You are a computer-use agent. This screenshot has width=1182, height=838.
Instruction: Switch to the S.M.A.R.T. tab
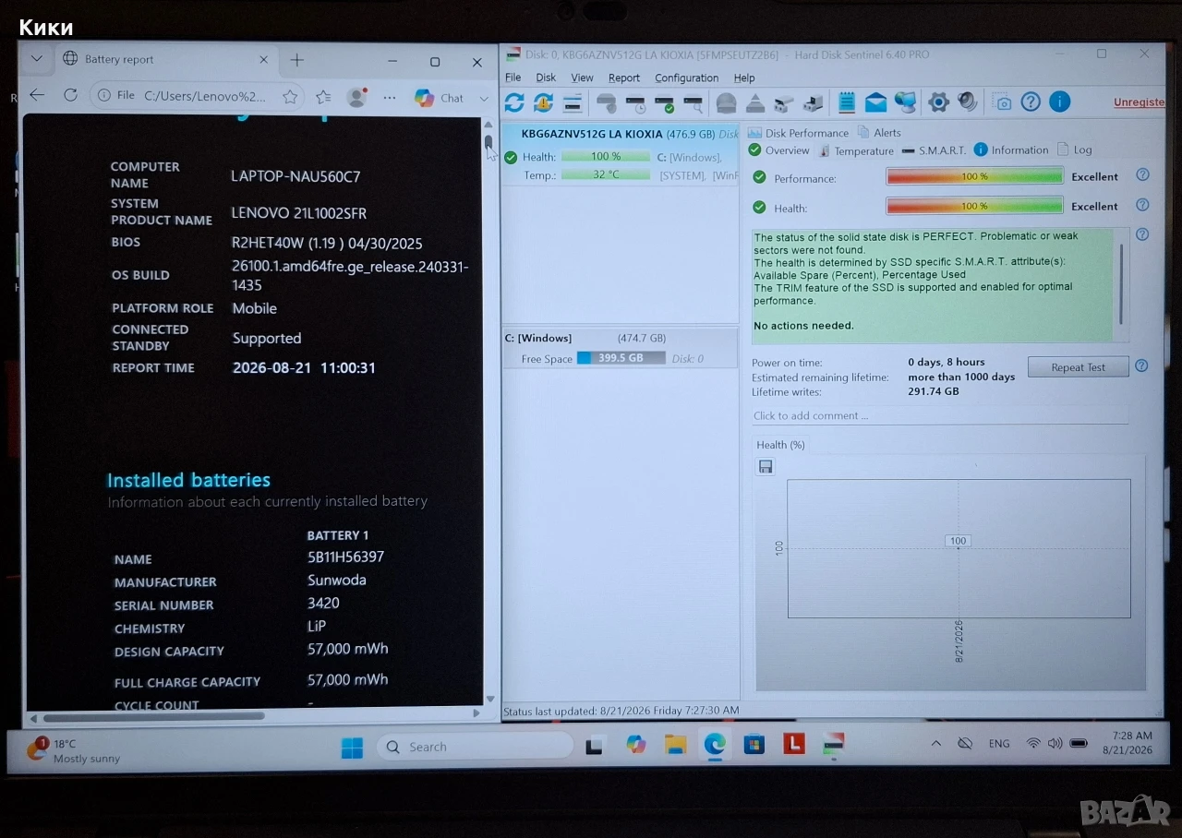(x=934, y=150)
